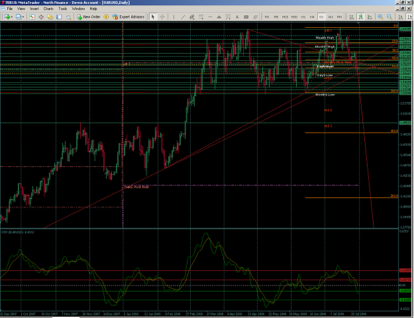Screen dimensions: 414x318
Task: Show the Market Watch panel
Action: coord(32,17)
